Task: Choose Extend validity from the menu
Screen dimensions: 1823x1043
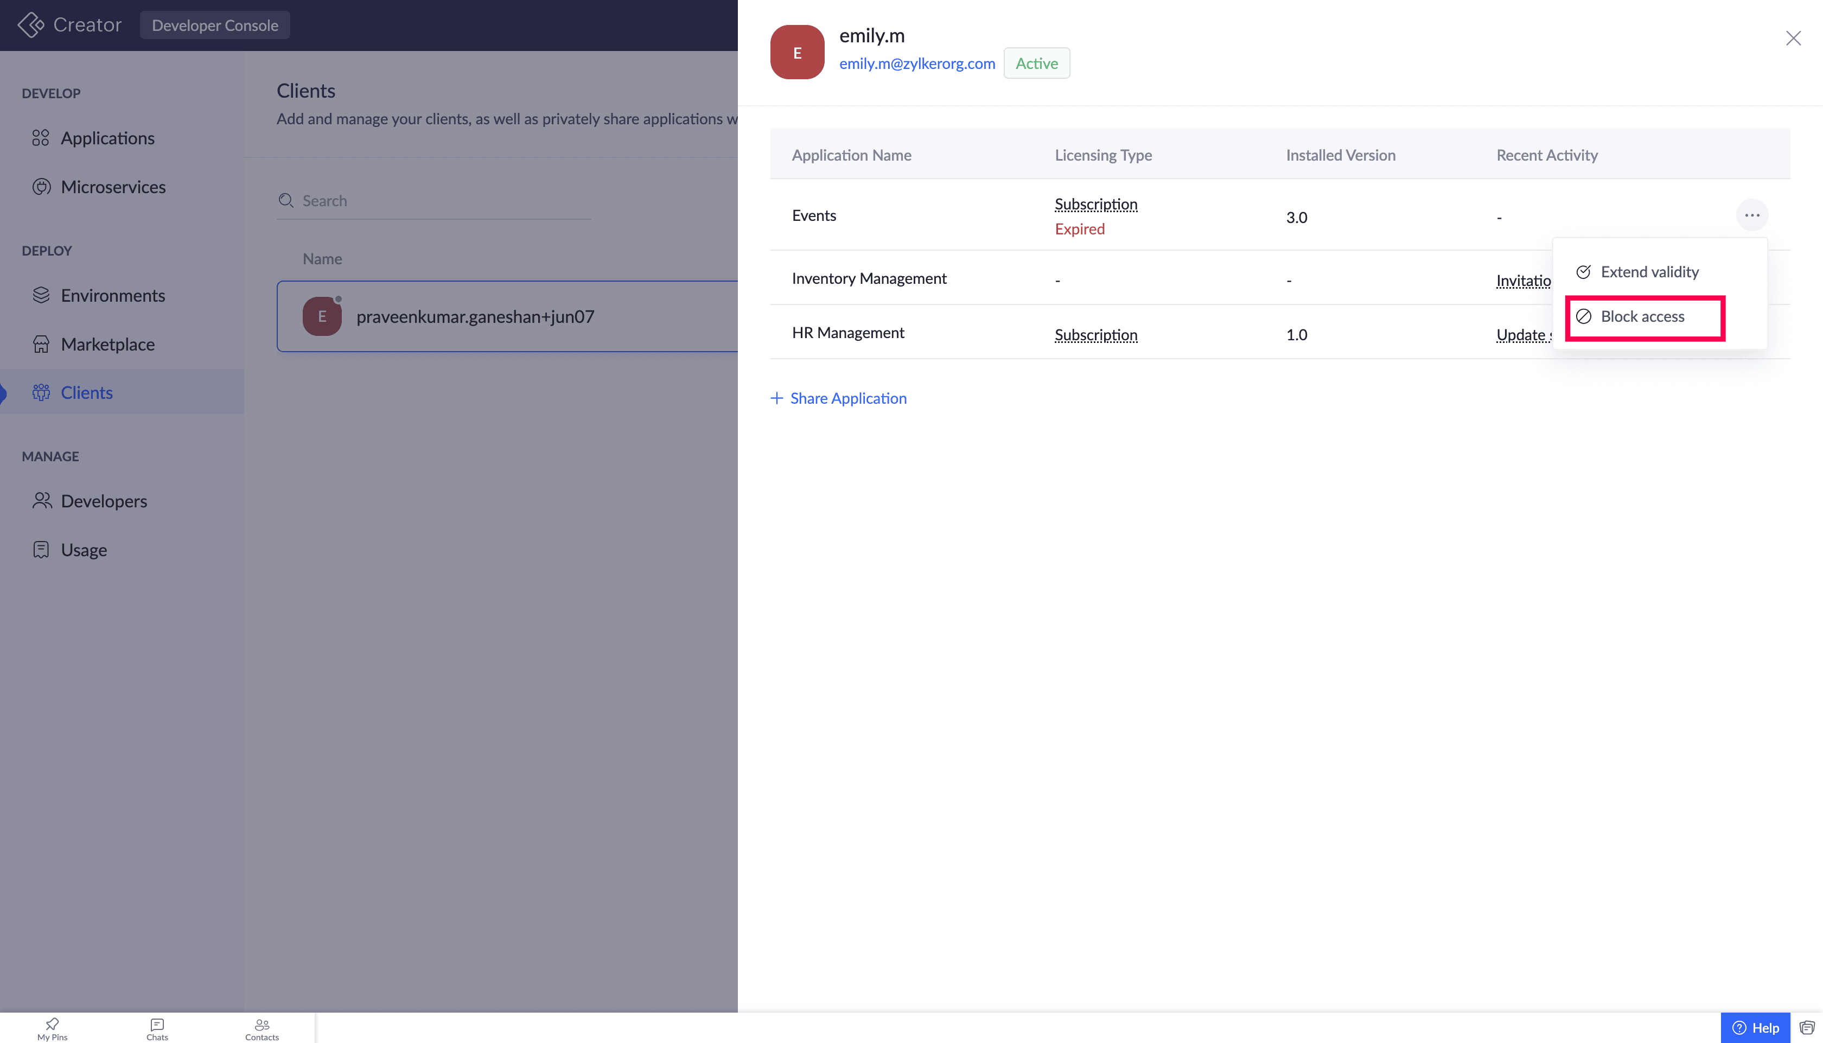Action: pos(1649,272)
